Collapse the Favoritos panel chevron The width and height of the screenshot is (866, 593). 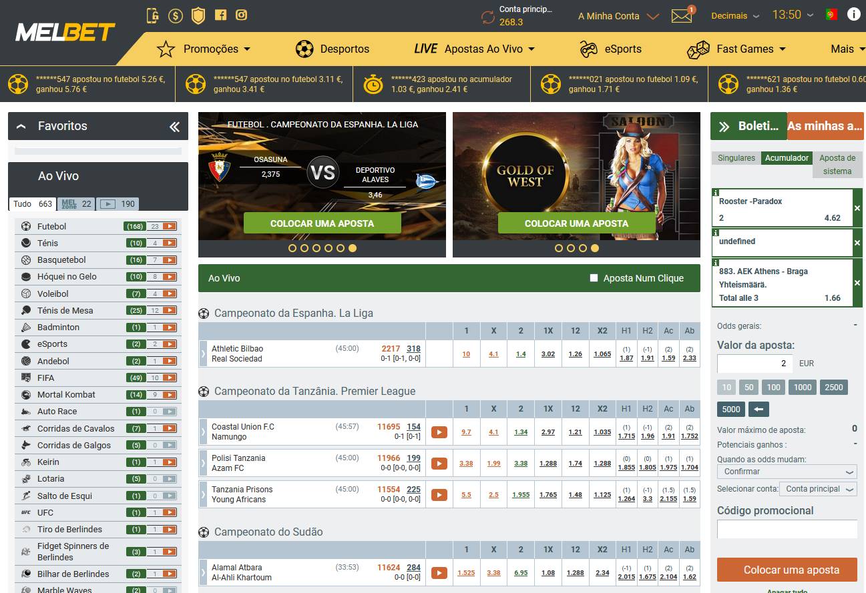21,126
